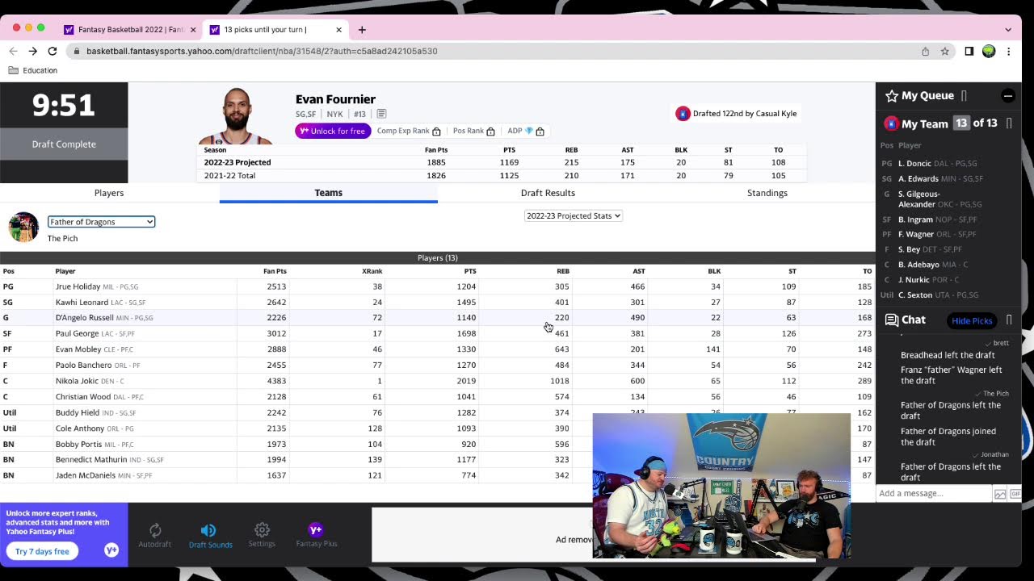The height and width of the screenshot is (581, 1034).
Task: Click the Add a message chat field
Action: 934,494
